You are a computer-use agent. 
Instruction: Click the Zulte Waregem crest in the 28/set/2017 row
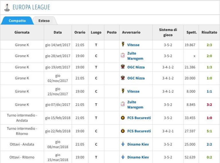(x=123, y=55)
